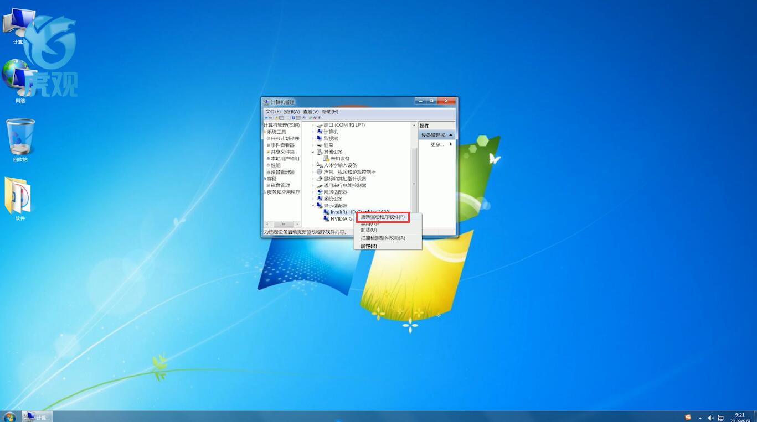The image size is (757, 422).
Task: Open the 查看(V) menu
Action: click(311, 112)
